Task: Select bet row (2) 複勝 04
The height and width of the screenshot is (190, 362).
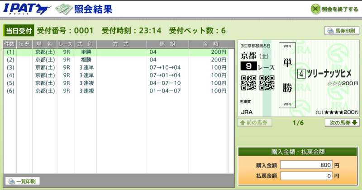Action: pos(116,60)
